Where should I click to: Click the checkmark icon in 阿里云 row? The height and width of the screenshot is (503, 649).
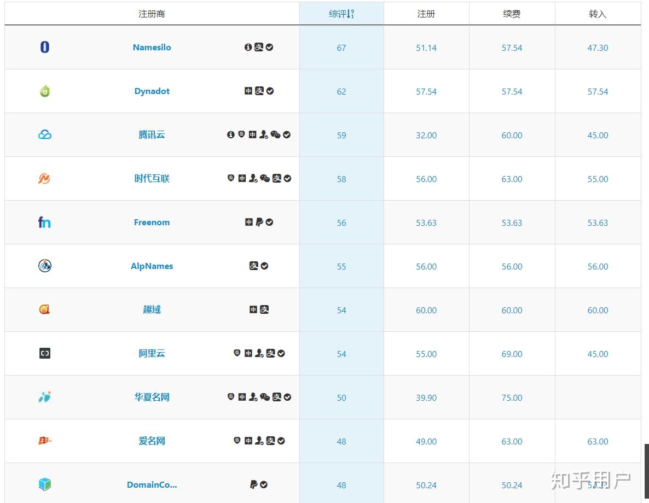281,353
